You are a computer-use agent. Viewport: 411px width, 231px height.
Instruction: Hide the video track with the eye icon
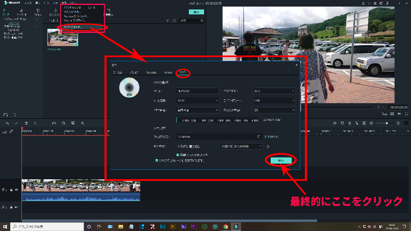16,190
